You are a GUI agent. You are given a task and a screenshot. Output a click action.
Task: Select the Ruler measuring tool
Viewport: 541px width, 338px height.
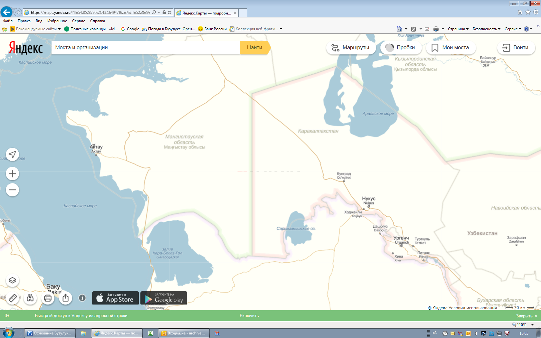coord(13,298)
